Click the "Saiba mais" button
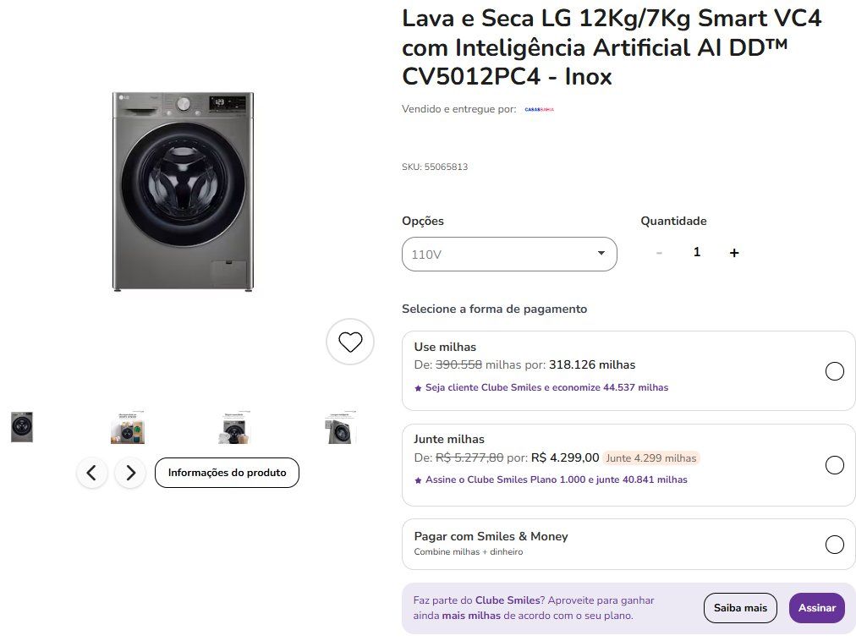 tap(740, 608)
